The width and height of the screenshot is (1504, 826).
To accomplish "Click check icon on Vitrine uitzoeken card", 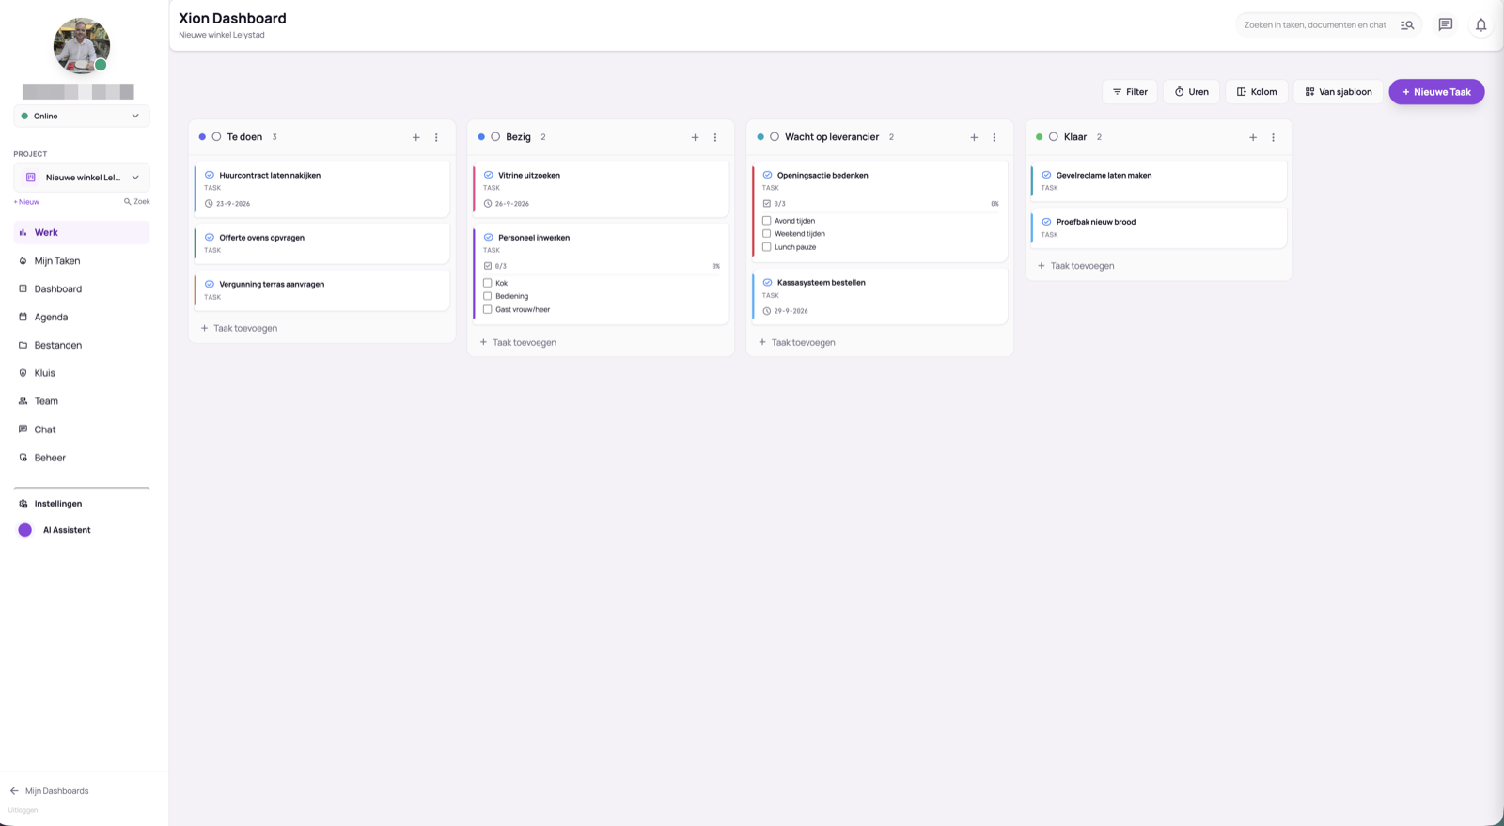I will click(x=489, y=175).
